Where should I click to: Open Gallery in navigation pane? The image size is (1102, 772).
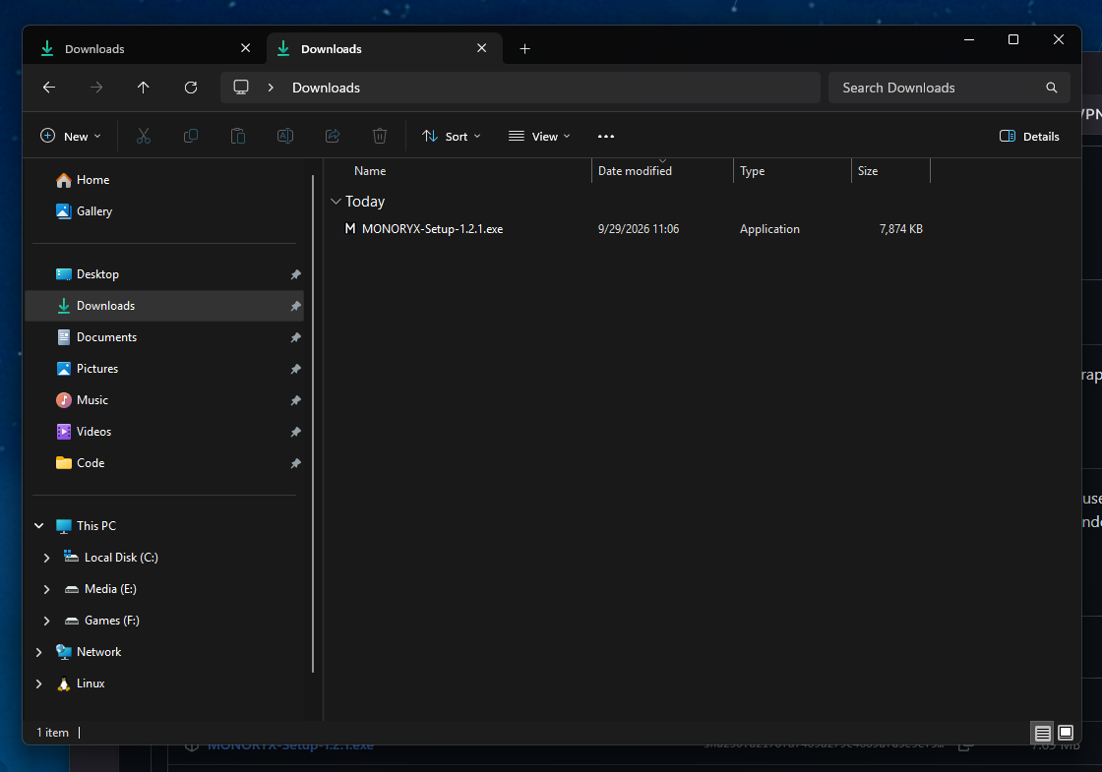tap(164, 211)
